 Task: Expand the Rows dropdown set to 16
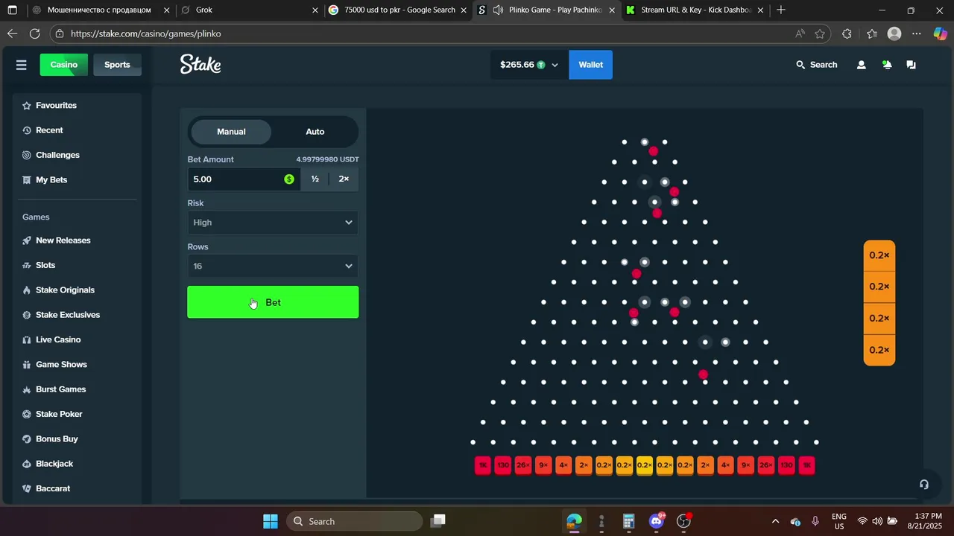pyautogui.click(x=273, y=267)
